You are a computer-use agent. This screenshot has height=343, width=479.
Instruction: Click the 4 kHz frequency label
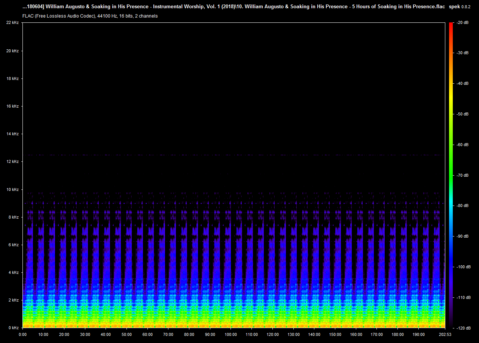tap(14, 272)
